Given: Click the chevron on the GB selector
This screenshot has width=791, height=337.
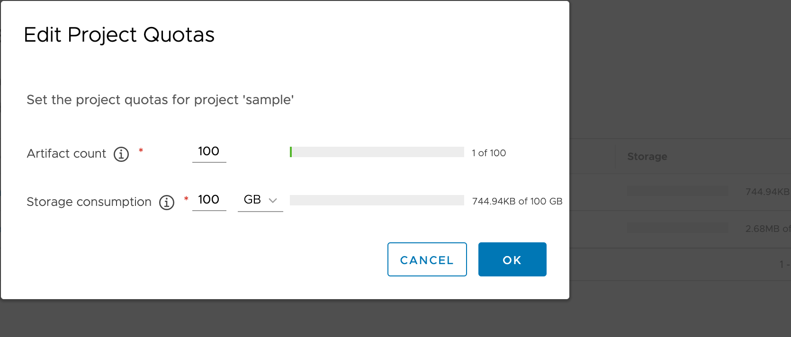Looking at the screenshot, I should 273,200.
